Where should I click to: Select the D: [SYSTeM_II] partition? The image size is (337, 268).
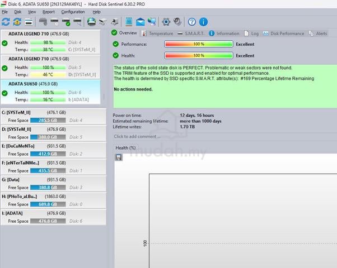coord(53,133)
